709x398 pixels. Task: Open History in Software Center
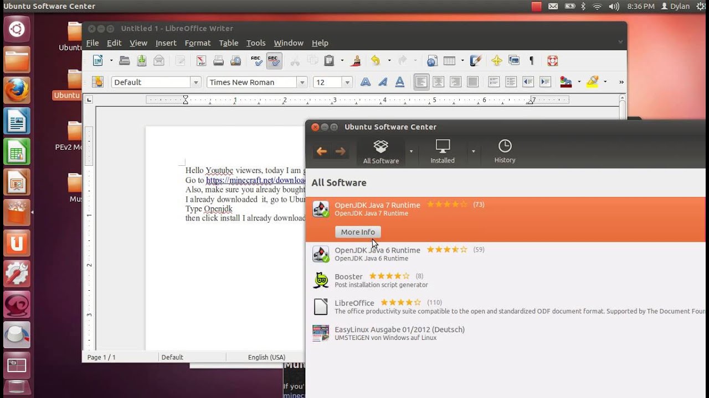(x=505, y=151)
